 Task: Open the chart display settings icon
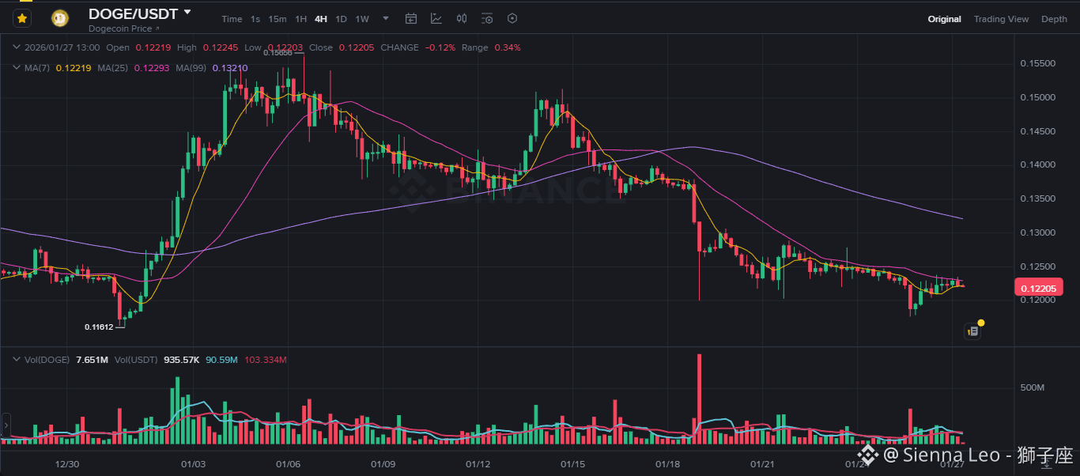tap(487, 18)
